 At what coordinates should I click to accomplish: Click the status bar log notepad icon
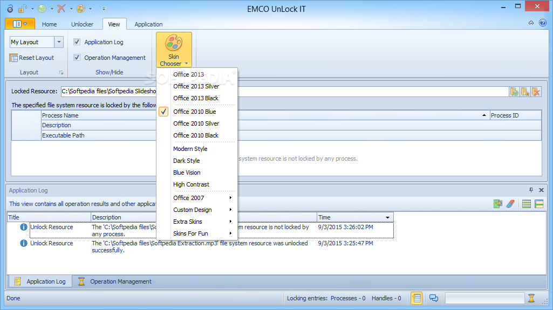click(417, 298)
